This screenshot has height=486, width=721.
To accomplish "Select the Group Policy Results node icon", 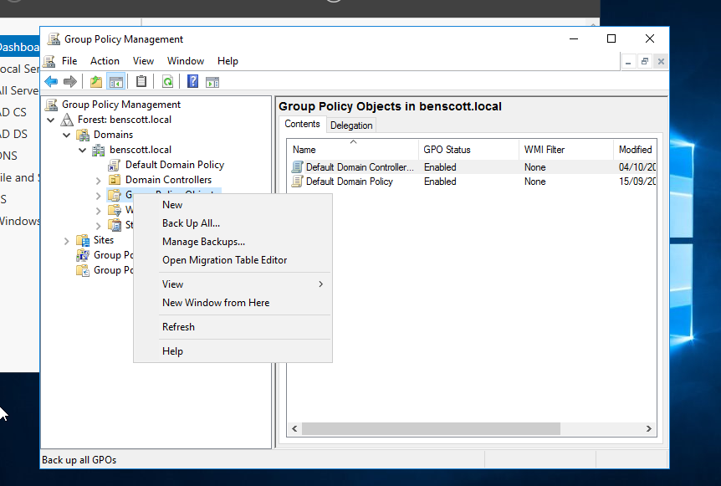I will coord(83,270).
